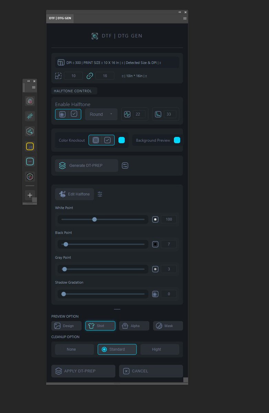Pick the Color Knockout cyan swatch
The height and width of the screenshot is (413, 269).
point(122,140)
